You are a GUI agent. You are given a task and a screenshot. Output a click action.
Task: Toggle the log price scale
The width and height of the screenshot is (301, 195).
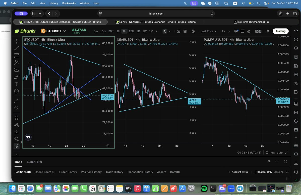coord(273,153)
